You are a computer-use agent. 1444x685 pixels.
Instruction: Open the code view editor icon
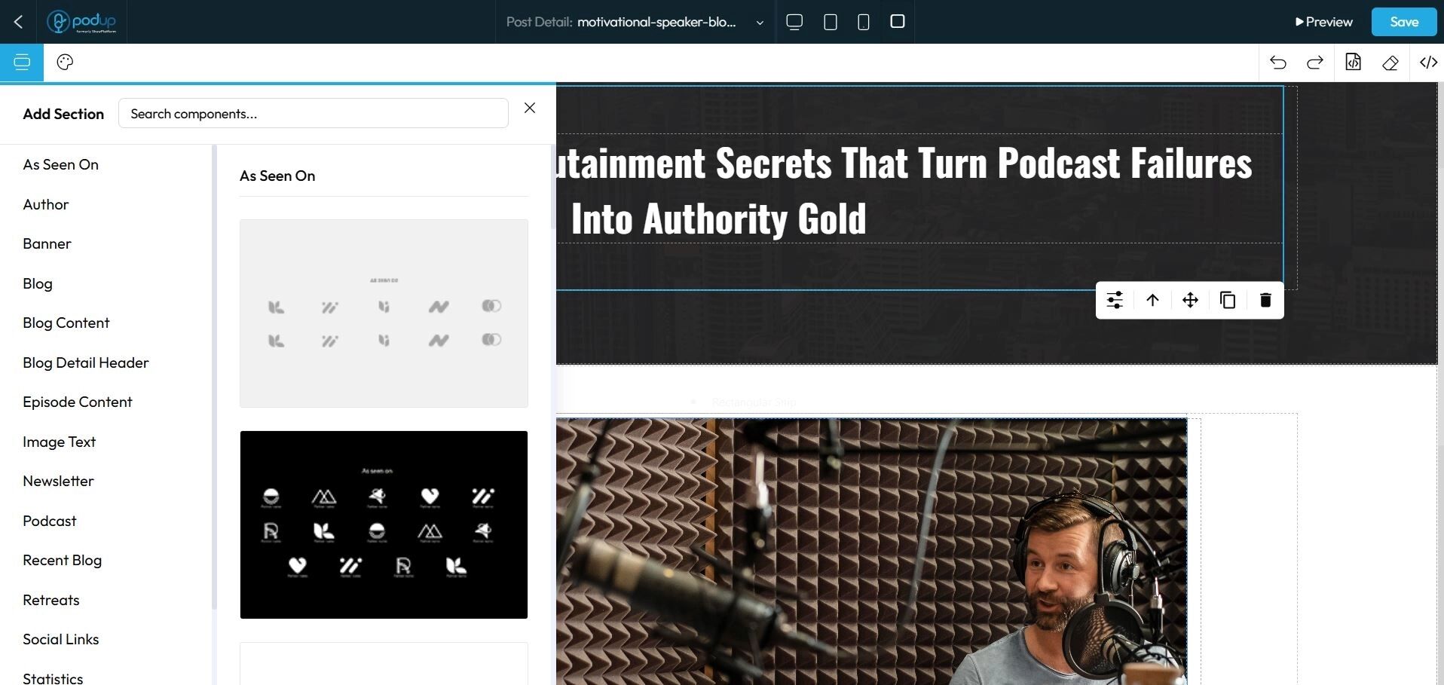click(1429, 63)
